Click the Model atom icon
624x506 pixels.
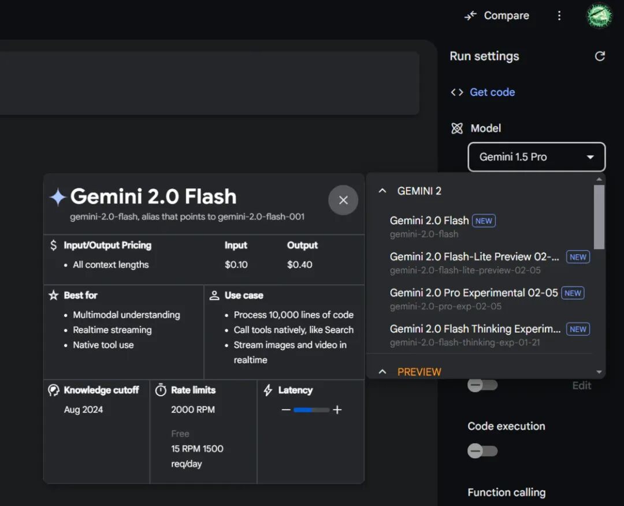tap(457, 128)
